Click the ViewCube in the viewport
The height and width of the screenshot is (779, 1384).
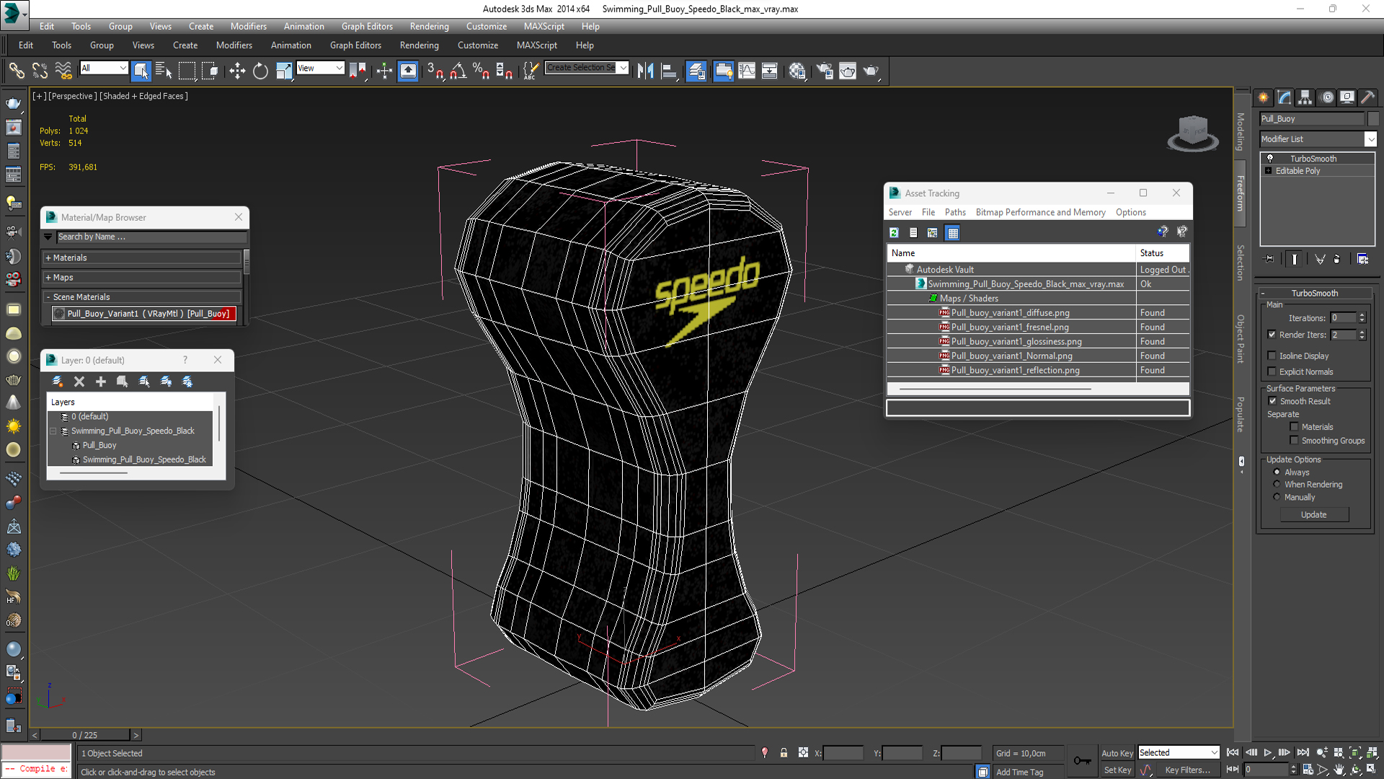click(x=1193, y=133)
